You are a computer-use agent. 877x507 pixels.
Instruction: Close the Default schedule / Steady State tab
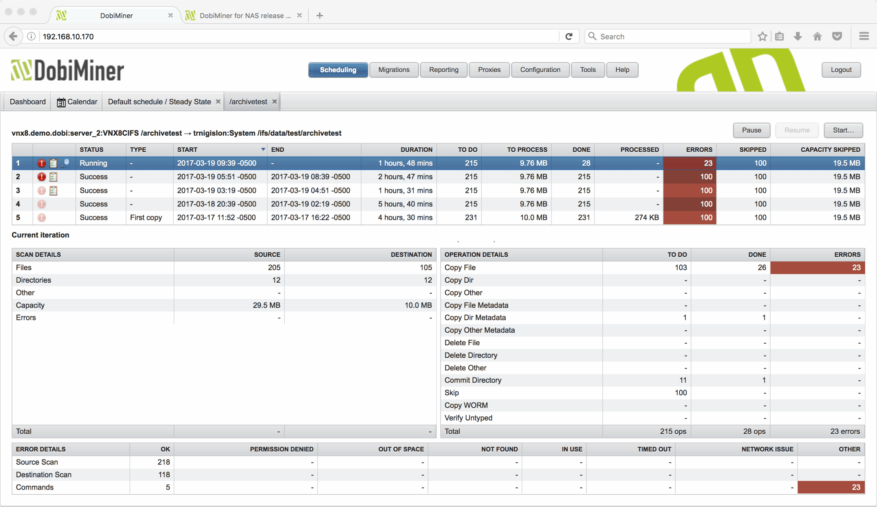point(218,102)
